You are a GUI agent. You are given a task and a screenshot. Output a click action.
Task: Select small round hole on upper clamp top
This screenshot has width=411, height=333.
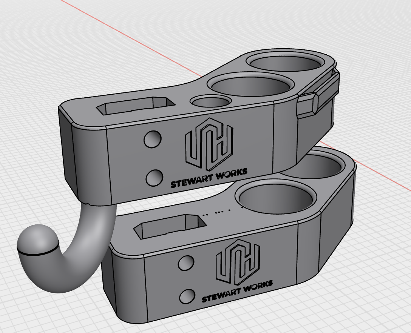pos(211,101)
